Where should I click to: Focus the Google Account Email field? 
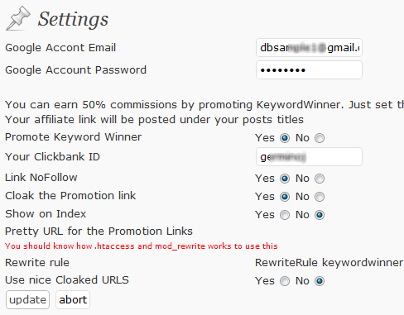coord(309,48)
